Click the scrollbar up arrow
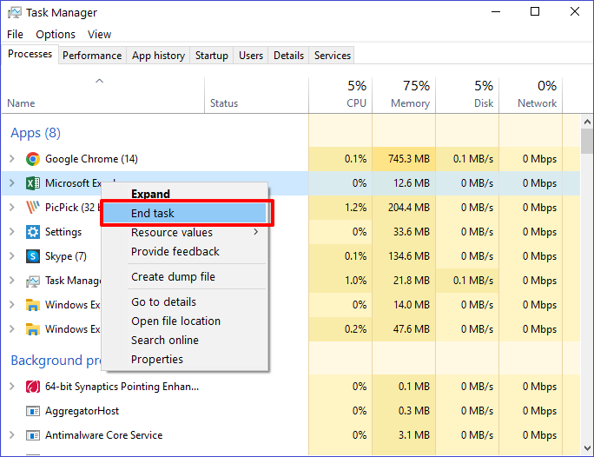Viewport: 594px width, 457px height. (587, 122)
